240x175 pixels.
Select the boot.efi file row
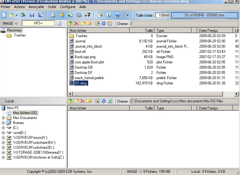pos(153,52)
